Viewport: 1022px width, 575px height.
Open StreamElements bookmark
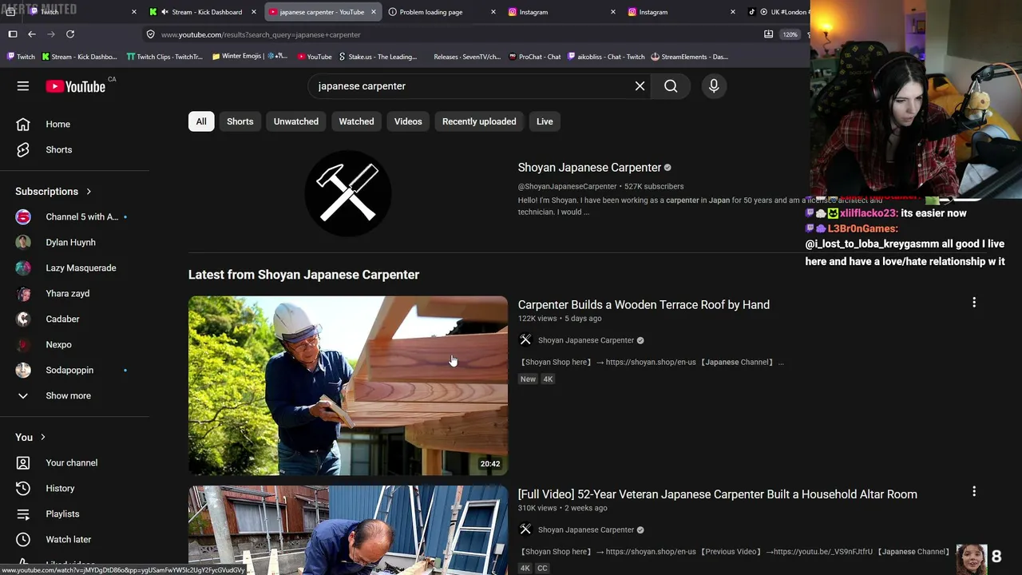(690, 57)
